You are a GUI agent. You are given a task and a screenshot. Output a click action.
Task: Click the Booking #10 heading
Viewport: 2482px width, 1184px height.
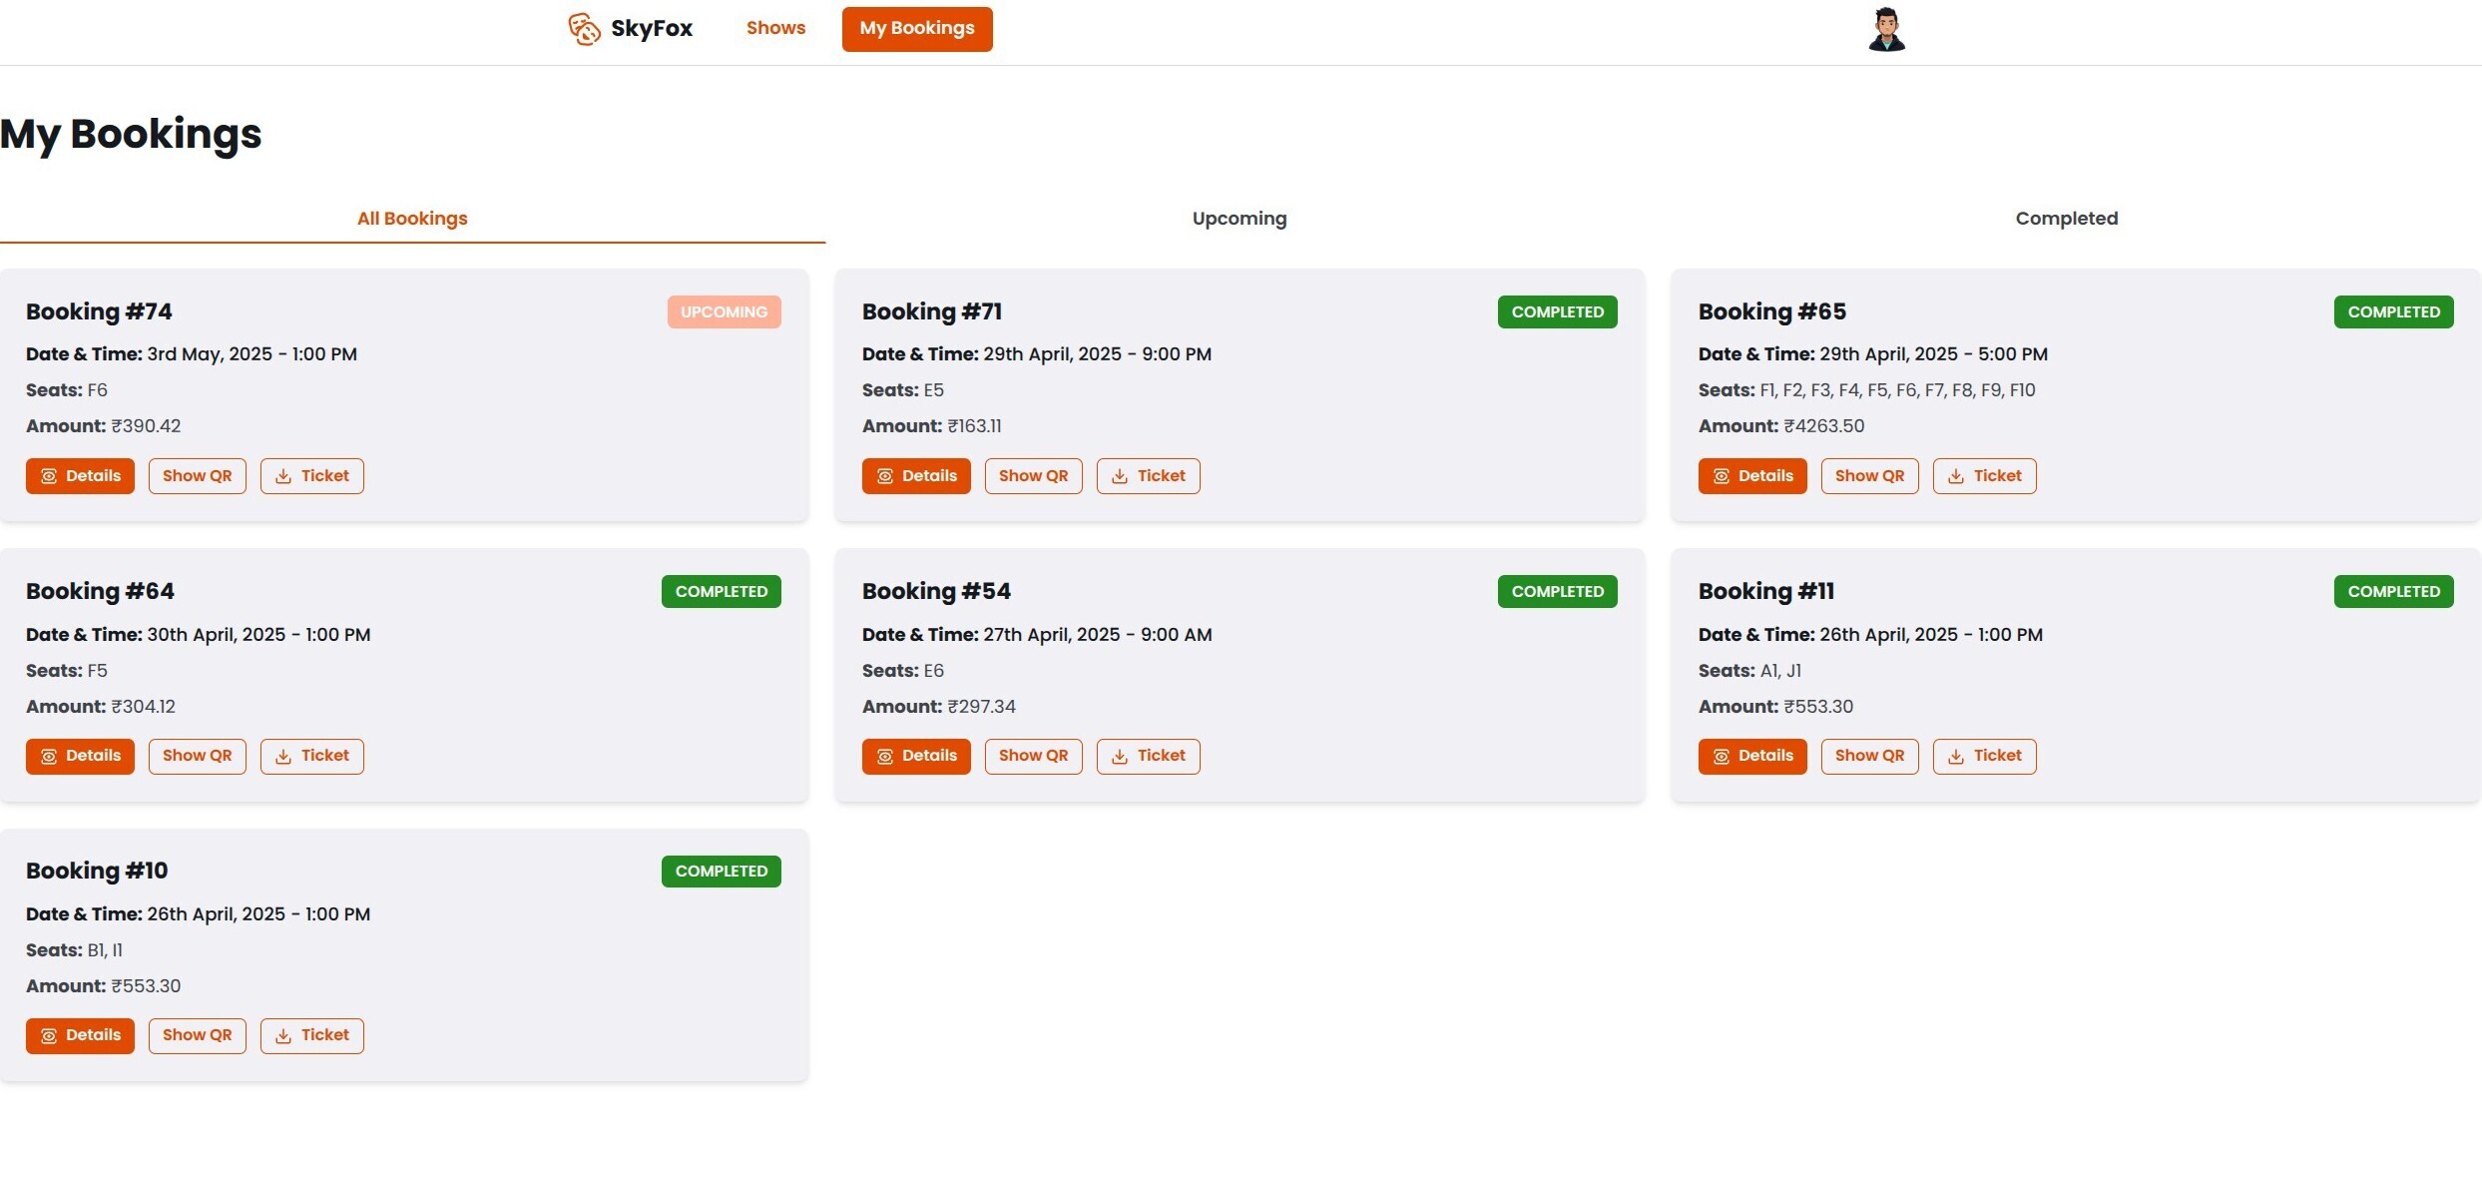[97, 871]
